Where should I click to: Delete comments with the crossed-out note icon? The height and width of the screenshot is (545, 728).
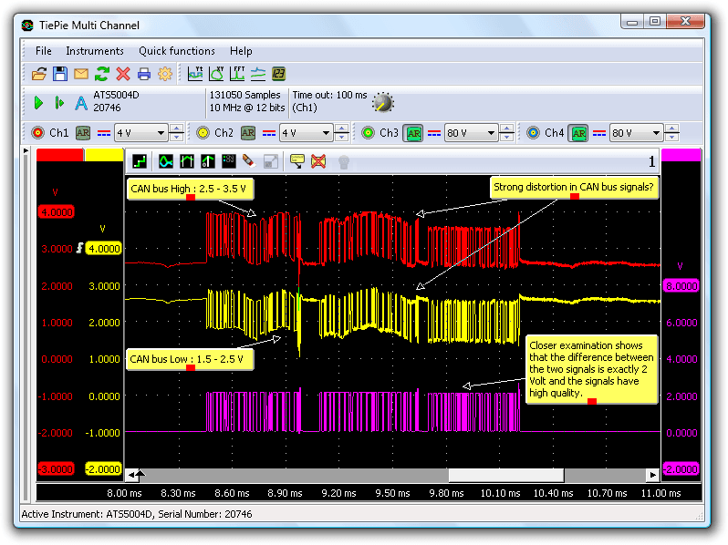(318, 161)
